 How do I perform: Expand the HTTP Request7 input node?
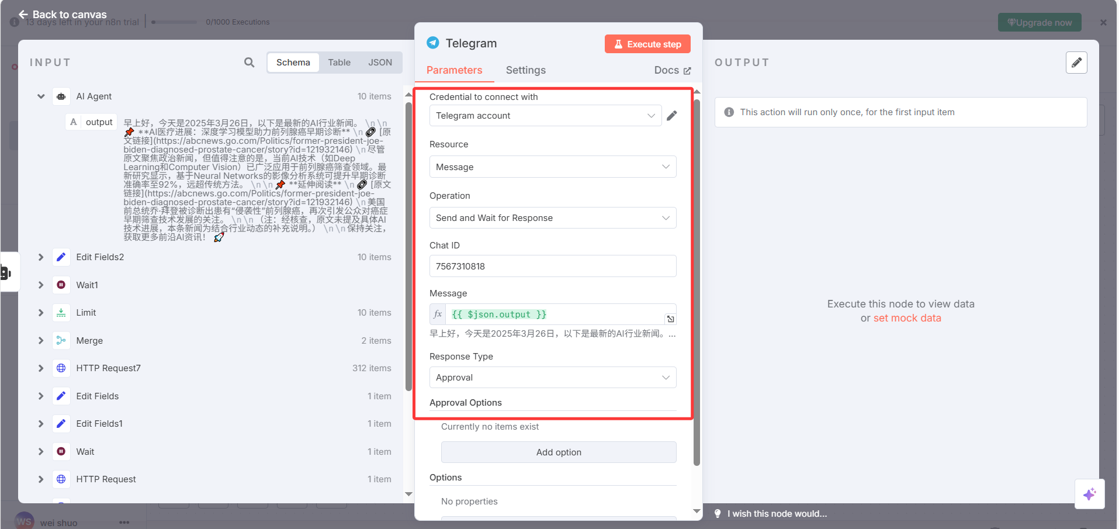pos(41,368)
